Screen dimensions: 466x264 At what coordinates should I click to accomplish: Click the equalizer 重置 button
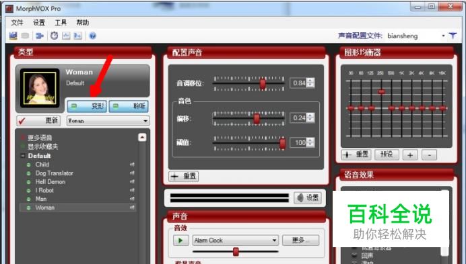[x=356, y=155]
